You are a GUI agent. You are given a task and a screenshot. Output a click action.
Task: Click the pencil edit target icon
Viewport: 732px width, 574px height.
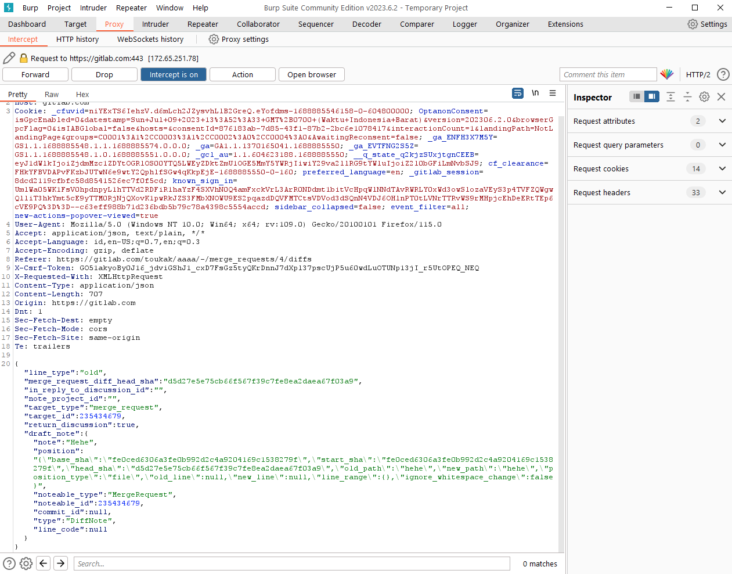click(x=9, y=58)
